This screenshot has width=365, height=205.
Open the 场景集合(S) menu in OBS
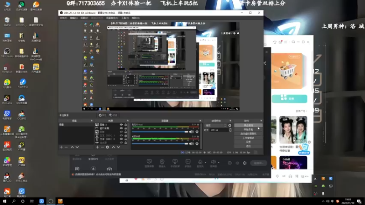pos(112,18)
